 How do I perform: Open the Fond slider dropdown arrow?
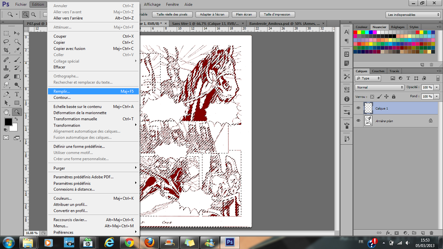437,96
